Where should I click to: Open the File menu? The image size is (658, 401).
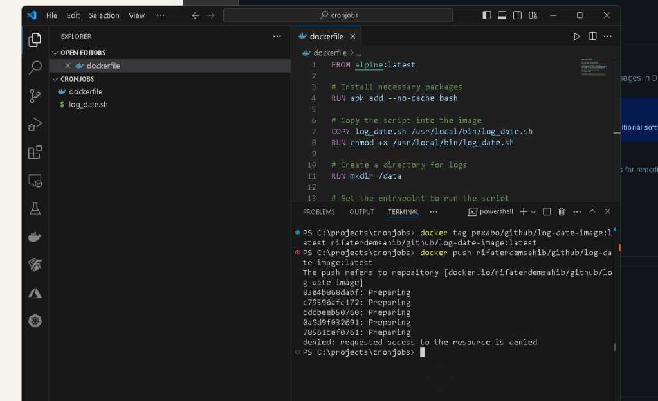click(x=51, y=15)
